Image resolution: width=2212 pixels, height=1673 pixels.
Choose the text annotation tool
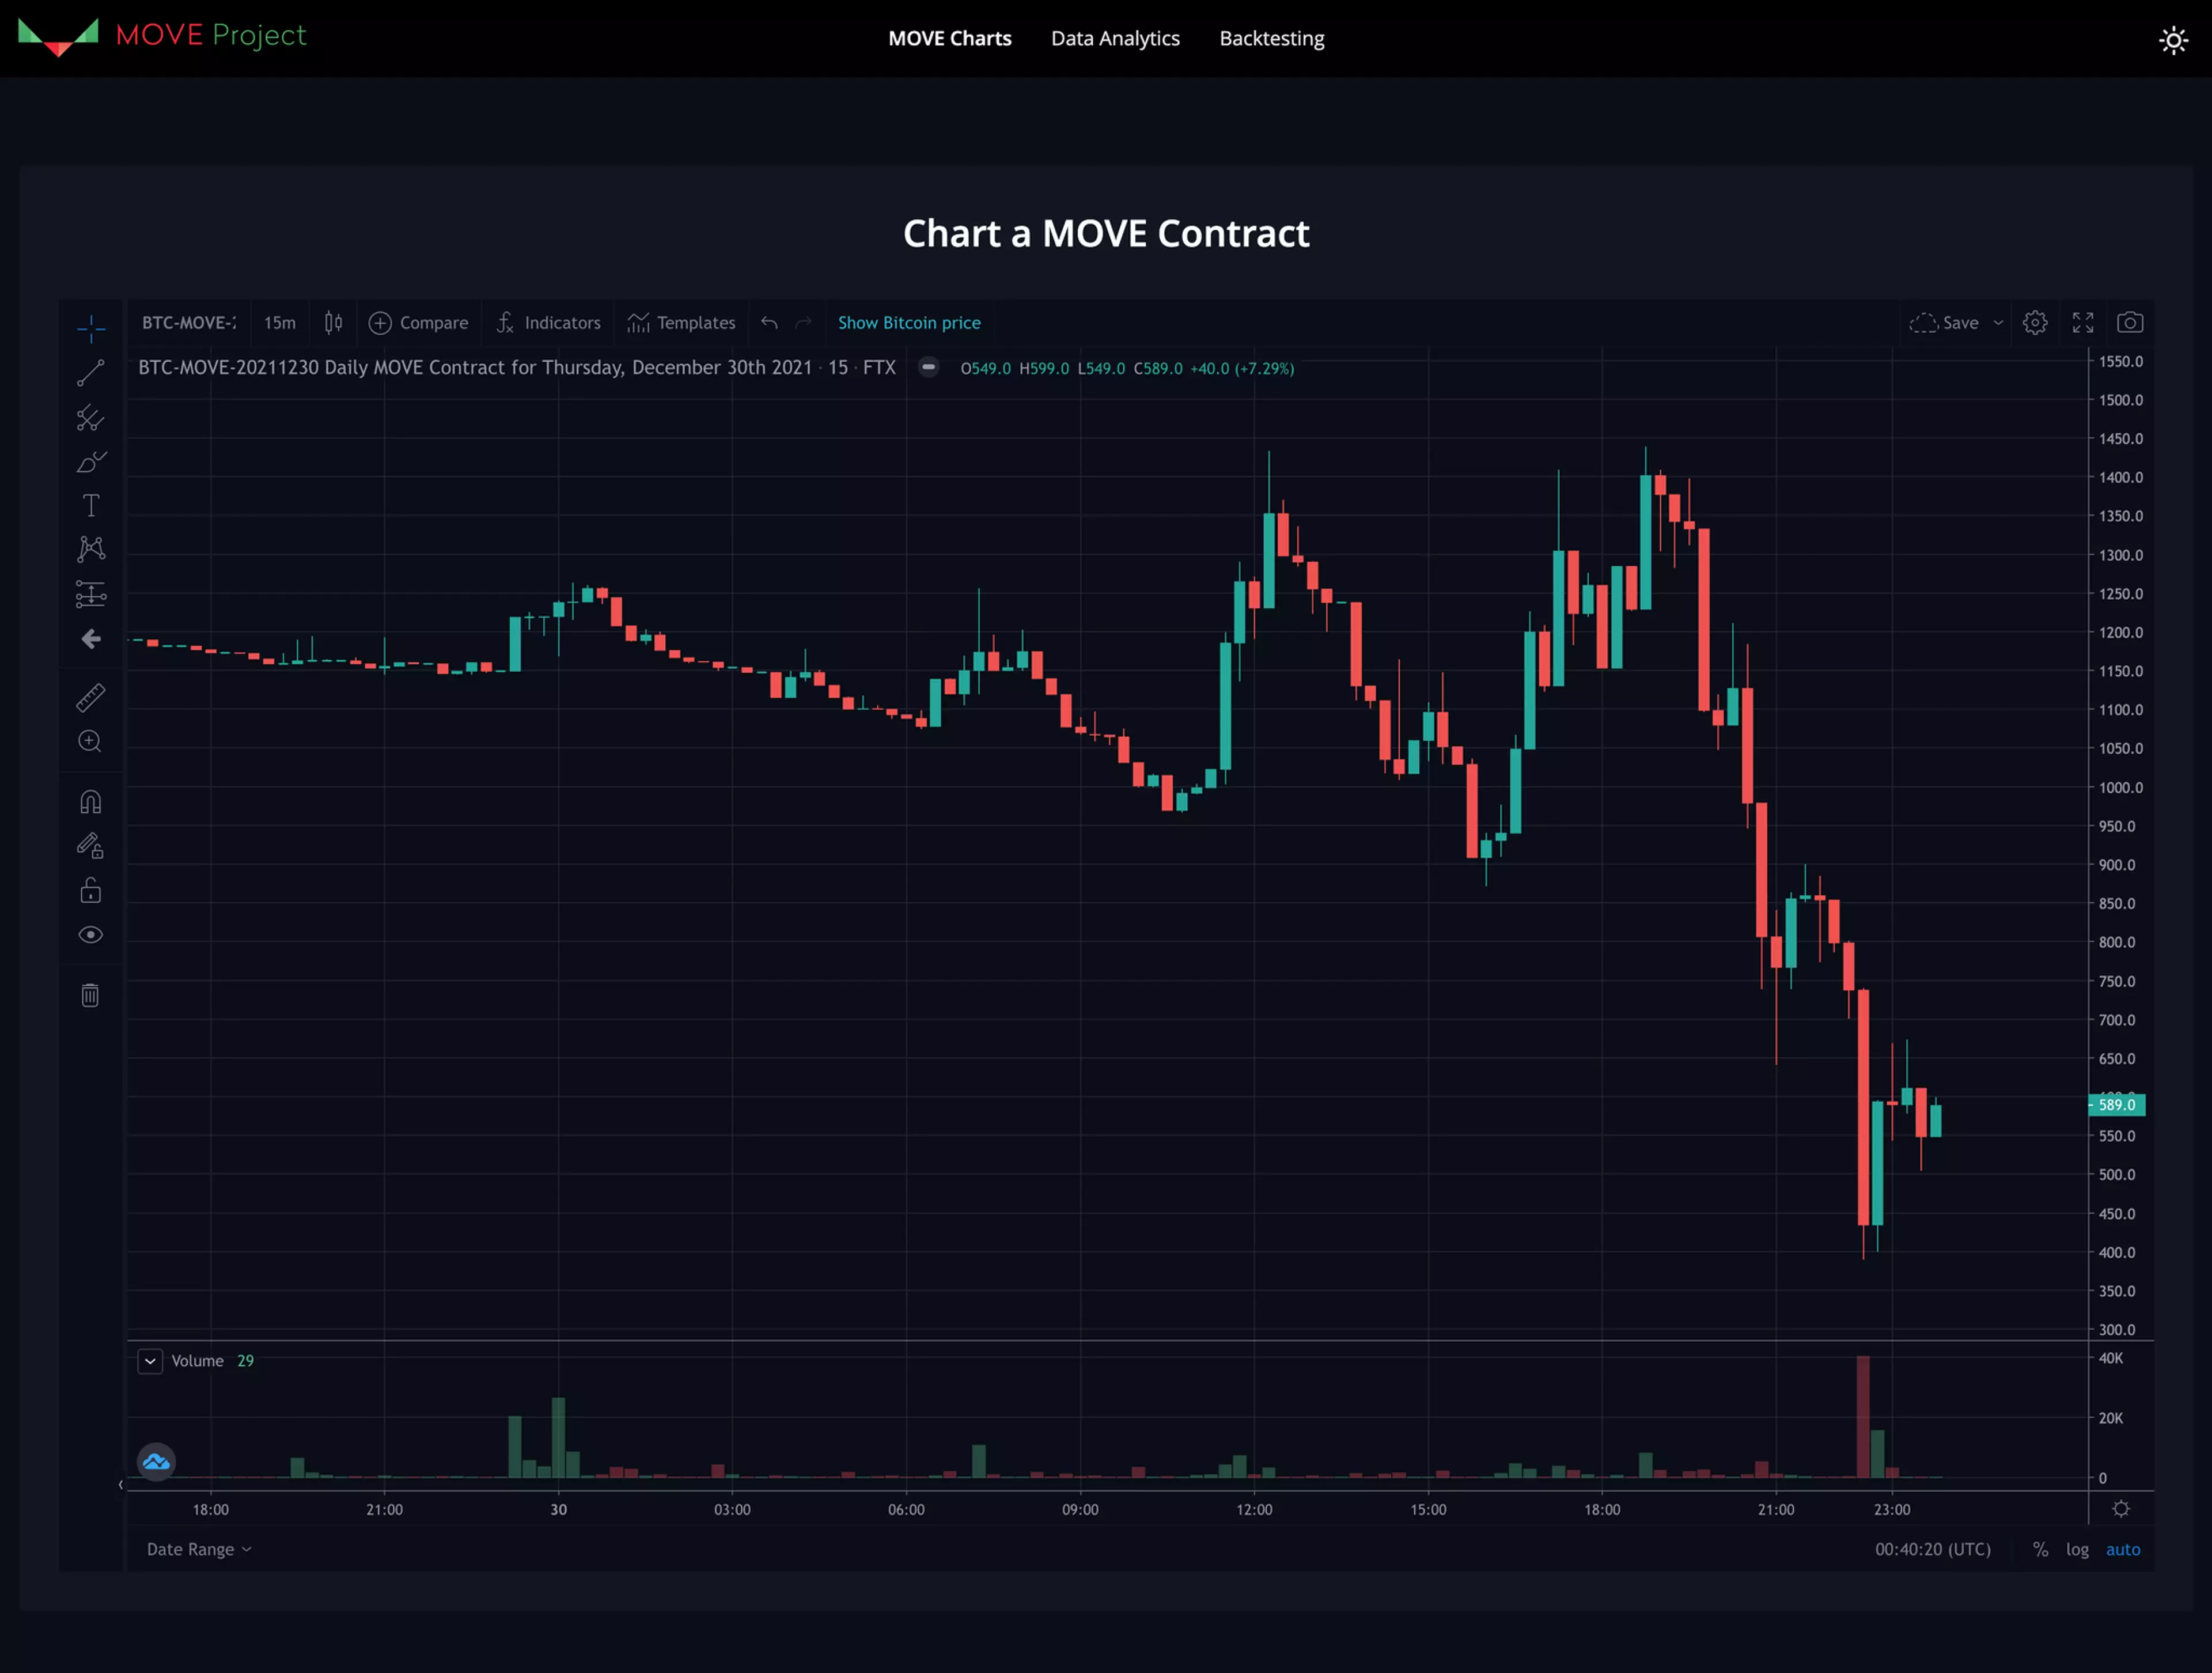coord(90,506)
